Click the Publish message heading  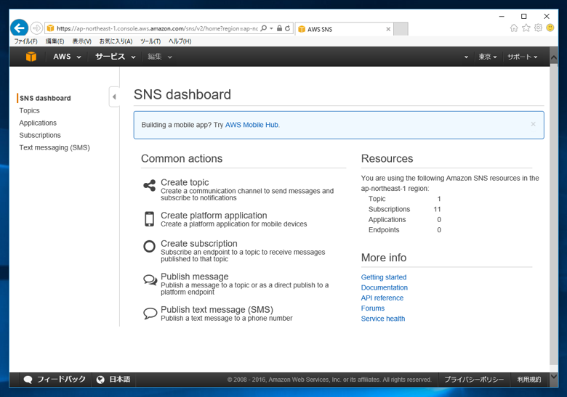(x=195, y=277)
